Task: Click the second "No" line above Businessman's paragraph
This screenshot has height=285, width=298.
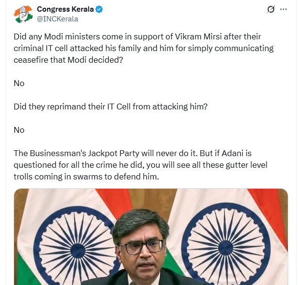Action: (x=19, y=130)
